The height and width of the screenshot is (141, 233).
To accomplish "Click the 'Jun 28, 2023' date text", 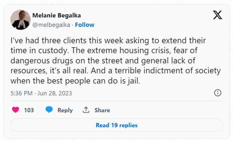I will pyautogui.click(x=55, y=93).
